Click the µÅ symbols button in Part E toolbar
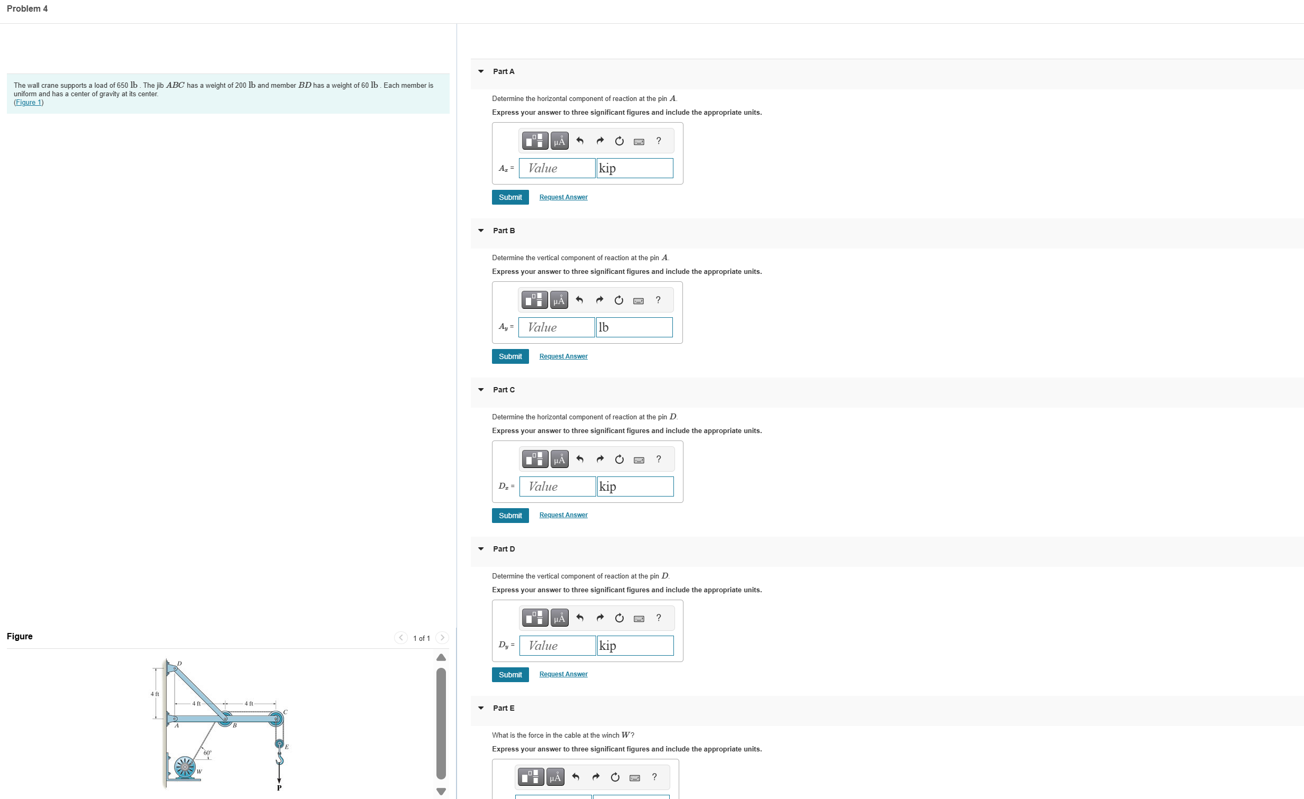 point(555,777)
